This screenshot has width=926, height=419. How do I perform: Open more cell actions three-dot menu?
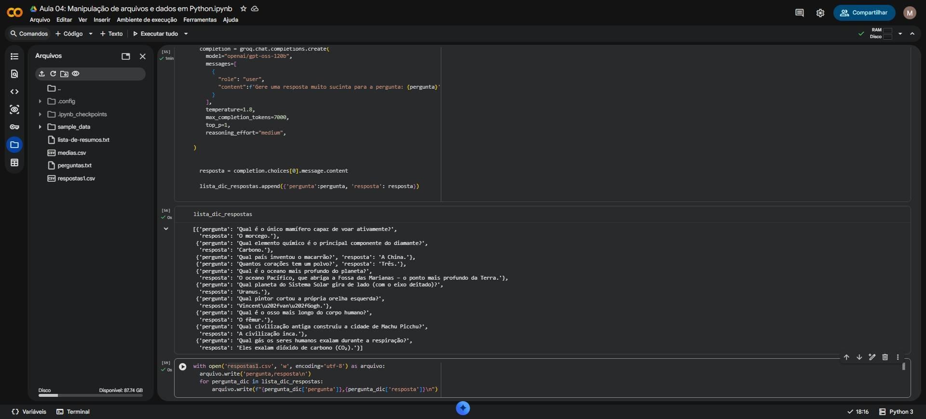[898, 357]
